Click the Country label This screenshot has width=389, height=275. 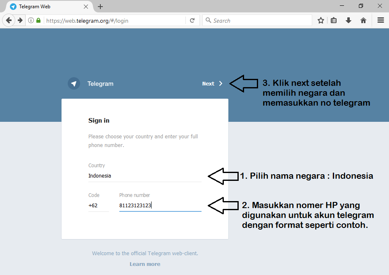pyautogui.click(x=97, y=166)
